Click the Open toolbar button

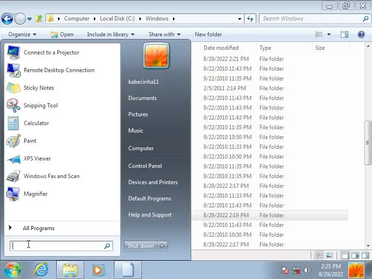(x=62, y=34)
